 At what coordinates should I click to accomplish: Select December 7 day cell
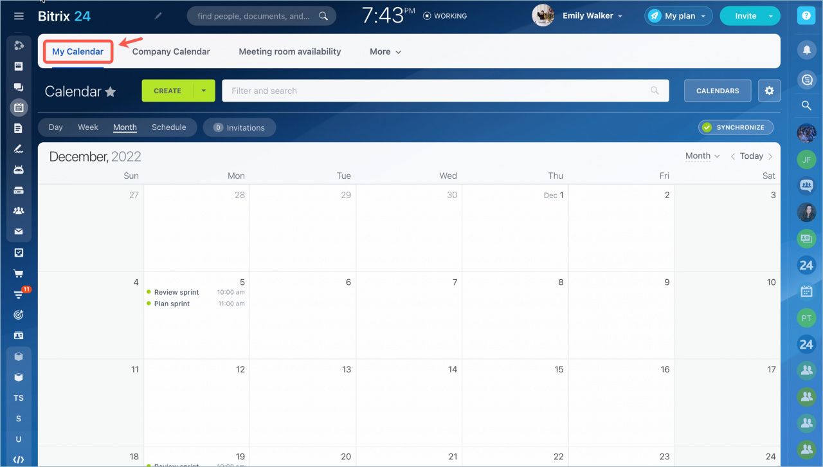point(409,315)
